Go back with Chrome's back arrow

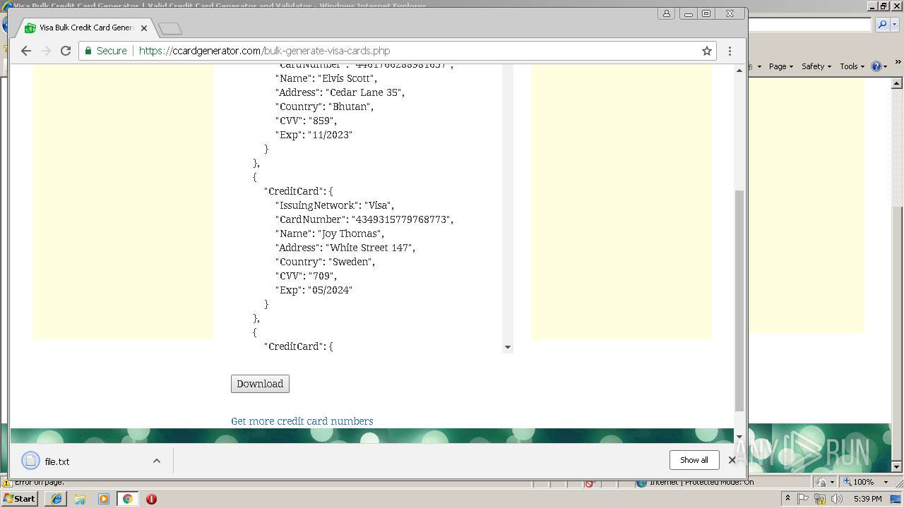(x=26, y=51)
